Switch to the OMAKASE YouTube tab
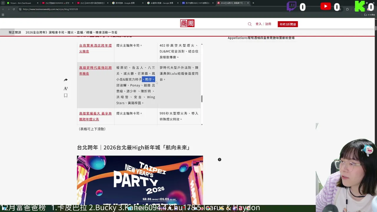Viewport: 377px width, 212px height. (x=57, y=3)
